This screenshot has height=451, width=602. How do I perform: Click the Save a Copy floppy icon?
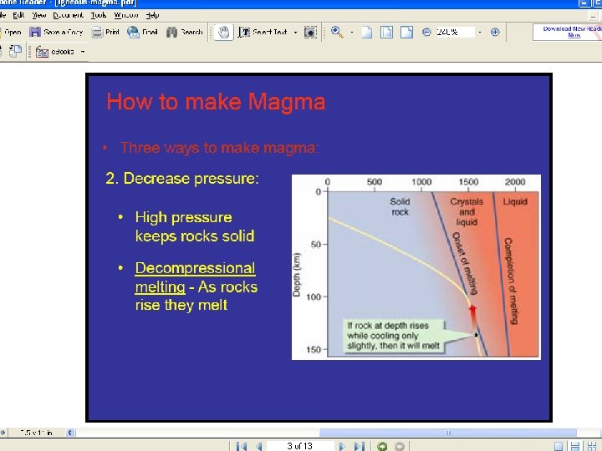(x=35, y=32)
